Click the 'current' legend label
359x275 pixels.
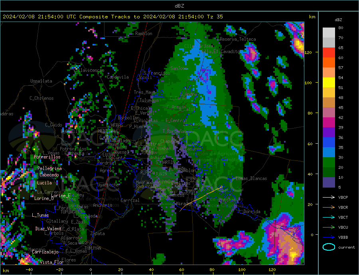tap(347, 247)
